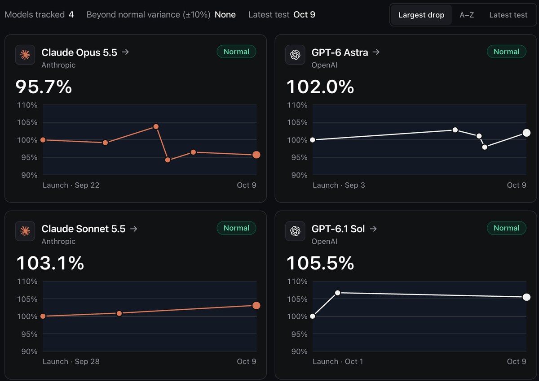The image size is (539, 381).
Task: Select the launch data point on GPT-6.1 Sol chart
Action: 313,316
